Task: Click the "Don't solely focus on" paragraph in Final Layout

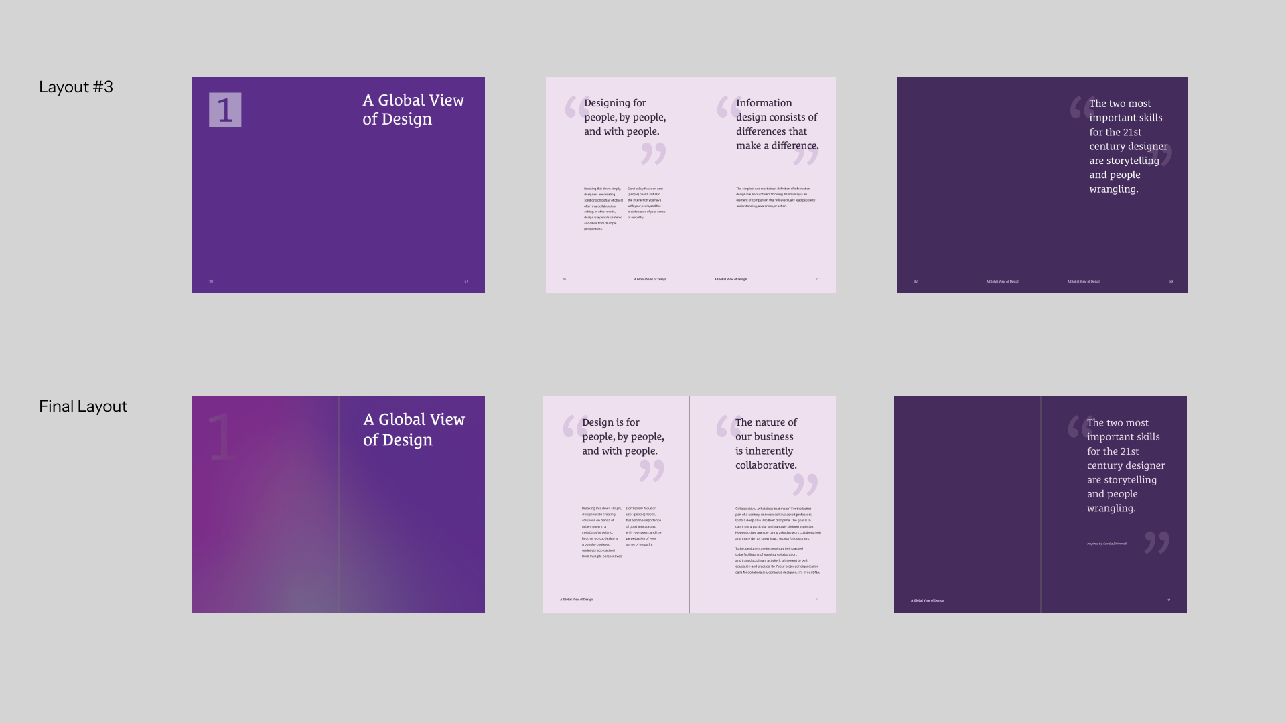Action: (x=644, y=526)
